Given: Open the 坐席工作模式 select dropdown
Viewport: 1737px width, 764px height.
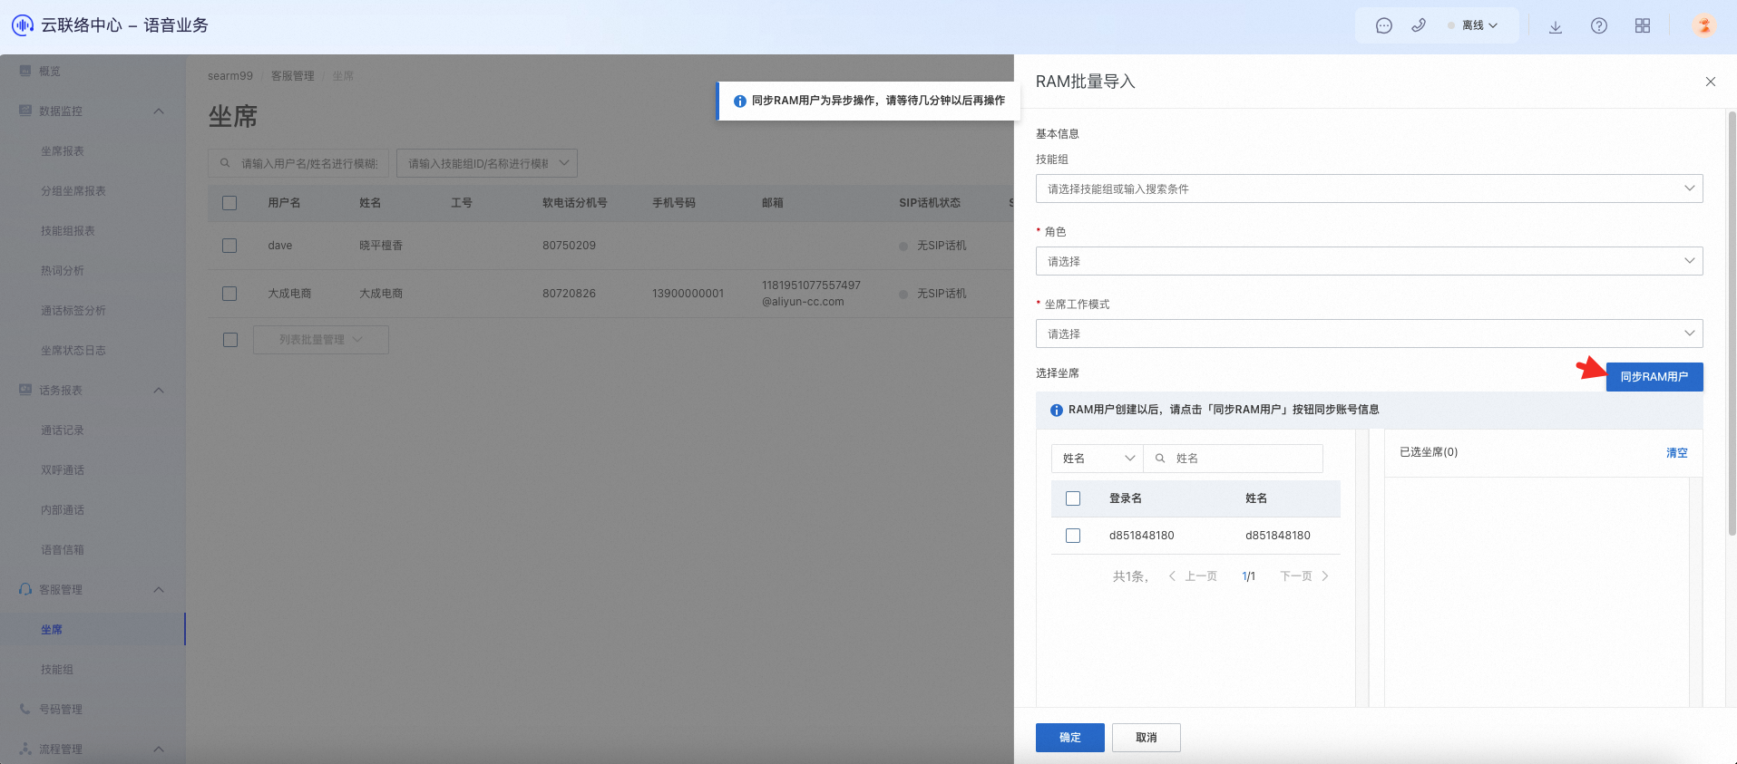Looking at the screenshot, I should tap(1369, 334).
